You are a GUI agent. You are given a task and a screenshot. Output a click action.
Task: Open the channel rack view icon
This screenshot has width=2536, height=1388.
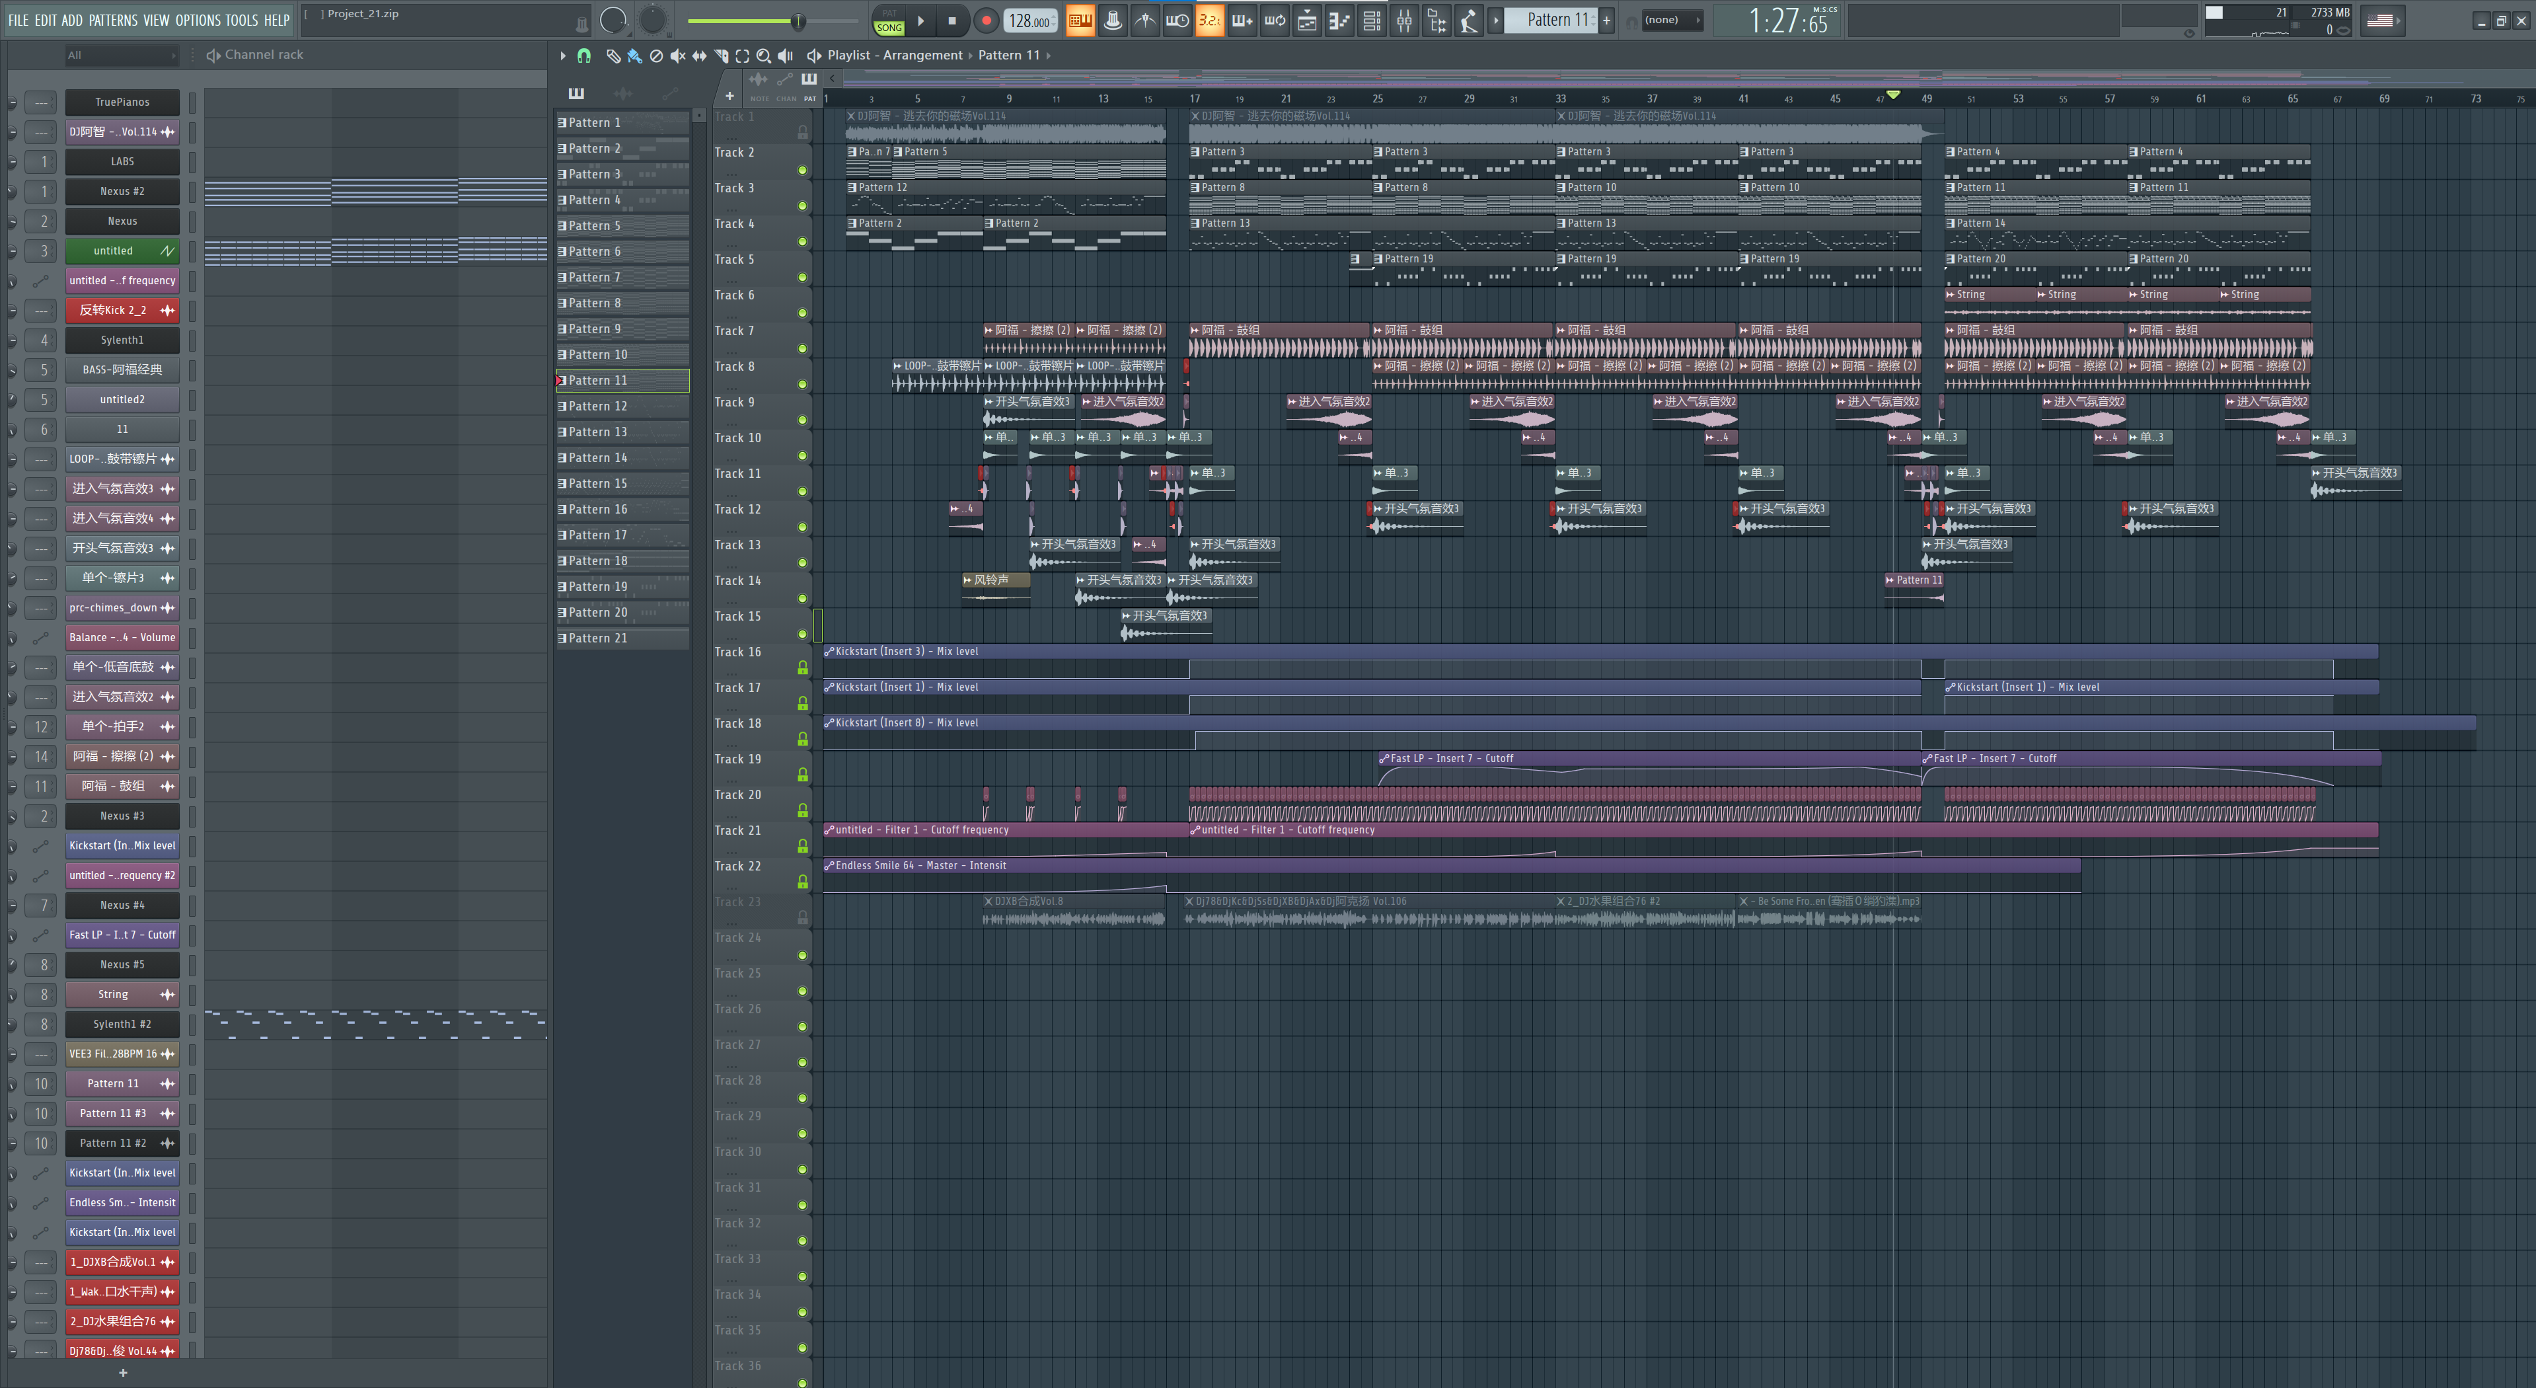1372,20
